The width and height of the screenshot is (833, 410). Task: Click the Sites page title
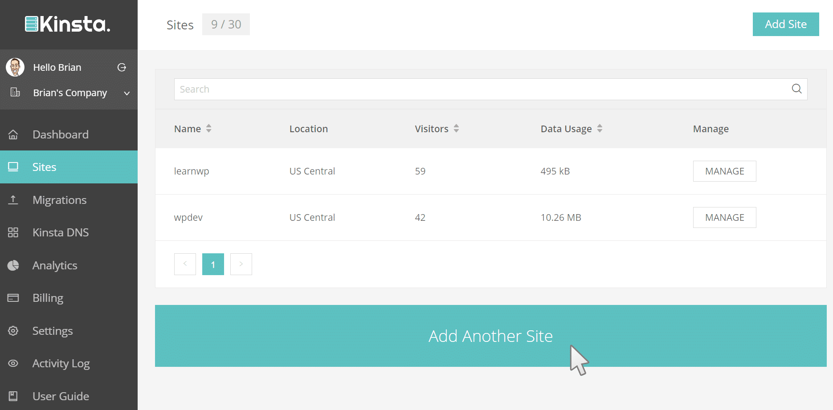180,25
